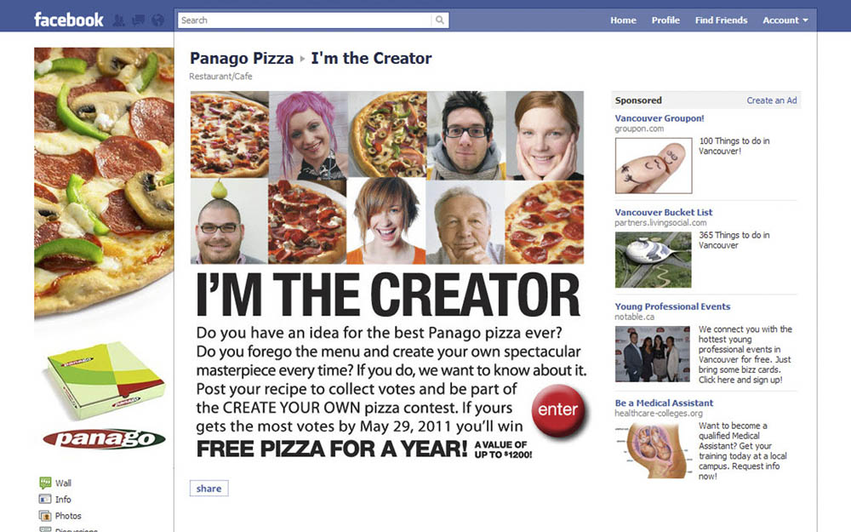Click the Info icon in sidebar
Image resolution: width=851 pixels, height=532 pixels.
[45, 499]
